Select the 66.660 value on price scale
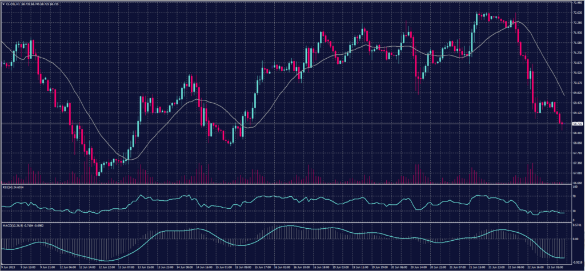 (577, 183)
